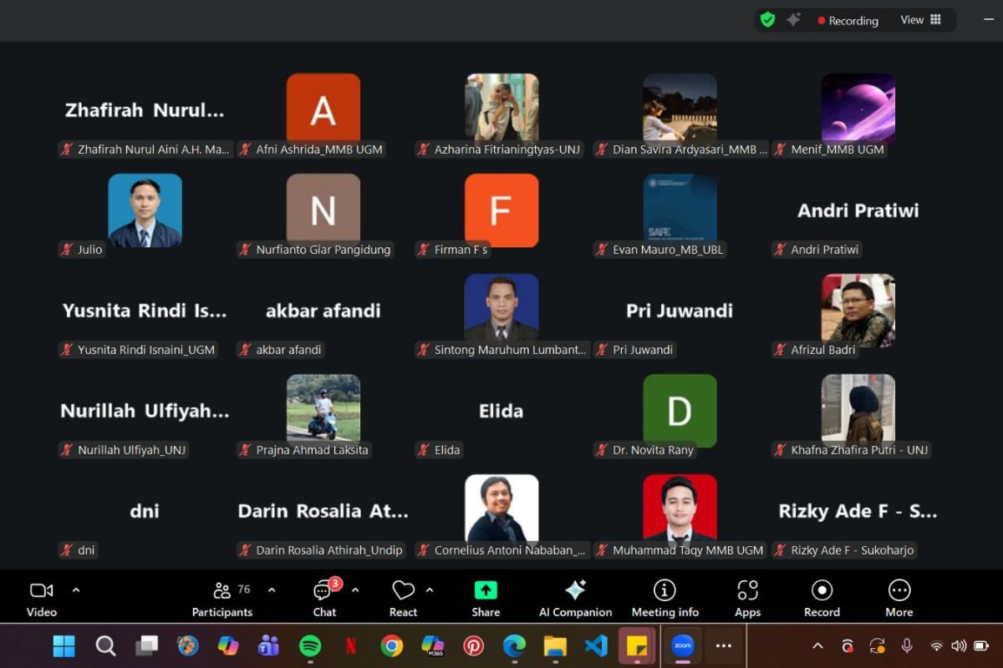The height and width of the screenshot is (668, 1003).
Task: Click the green encryption shield icon
Action: pyautogui.click(x=767, y=20)
